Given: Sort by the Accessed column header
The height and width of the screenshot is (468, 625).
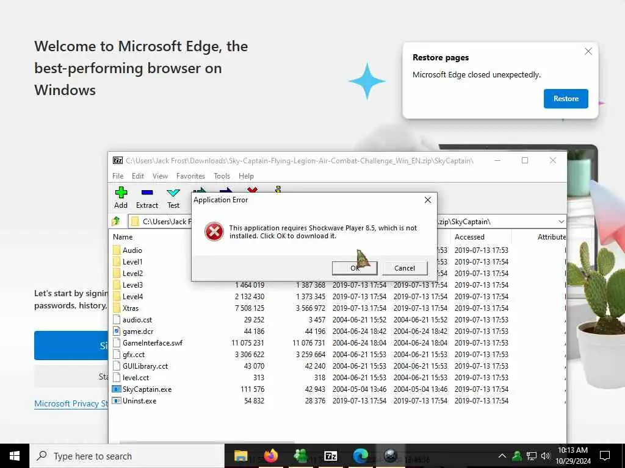Looking at the screenshot, I should pos(469,237).
